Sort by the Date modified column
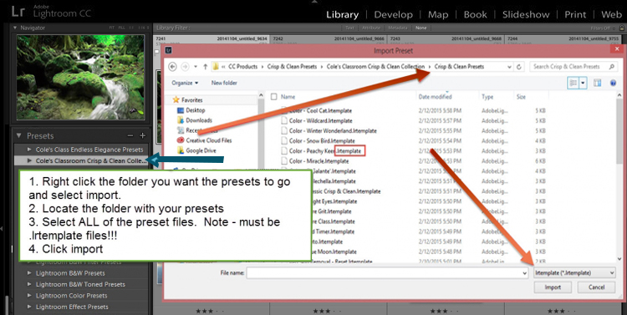Viewport: 627px width, 315px height. (x=435, y=97)
